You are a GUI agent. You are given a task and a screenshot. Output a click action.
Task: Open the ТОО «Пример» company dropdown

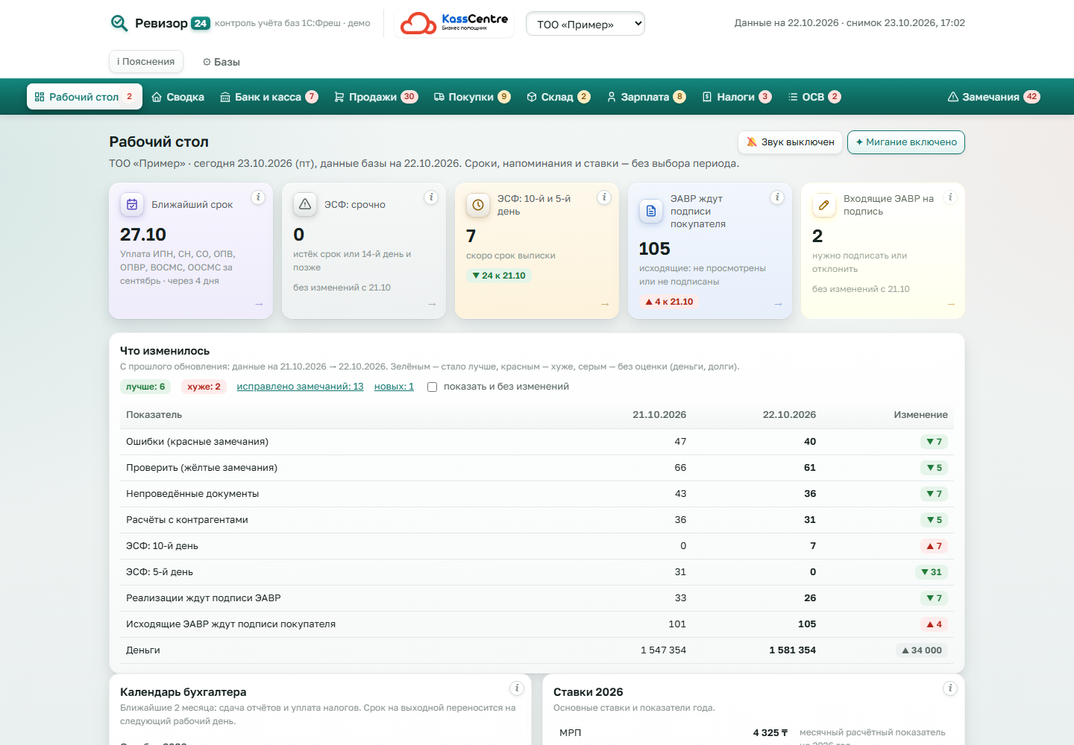(585, 24)
